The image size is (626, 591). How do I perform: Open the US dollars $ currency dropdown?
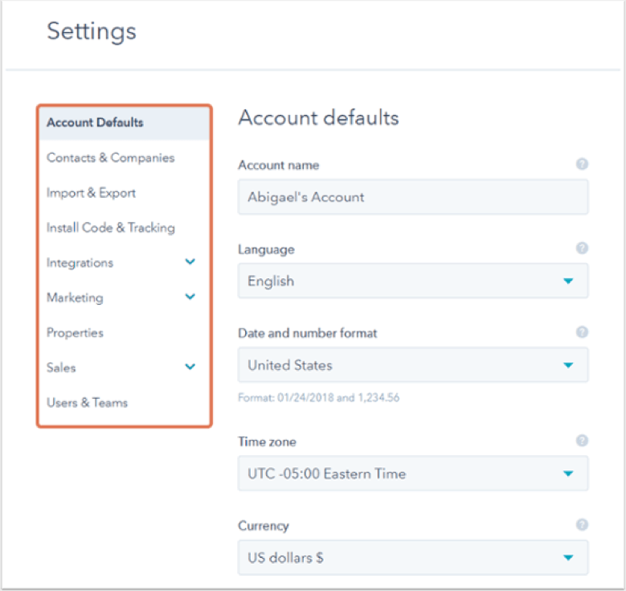413,557
